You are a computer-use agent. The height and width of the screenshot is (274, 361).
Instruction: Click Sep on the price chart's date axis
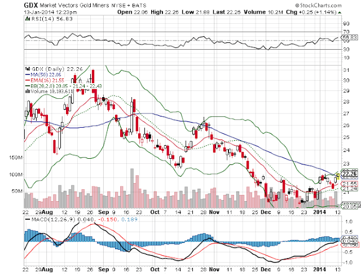point(103,212)
